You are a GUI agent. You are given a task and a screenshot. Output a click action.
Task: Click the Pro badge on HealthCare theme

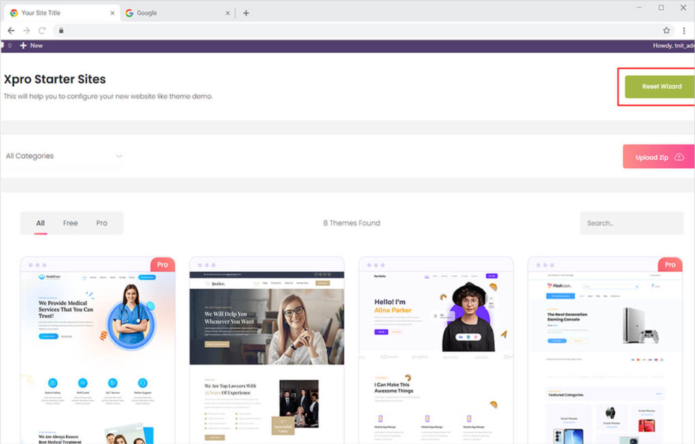(x=162, y=264)
